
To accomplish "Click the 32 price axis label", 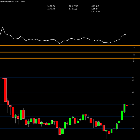I will click(x=133, y=116).
